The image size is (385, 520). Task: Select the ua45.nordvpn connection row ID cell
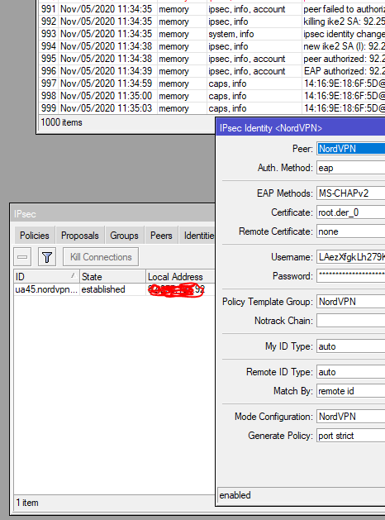coord(46,289)
